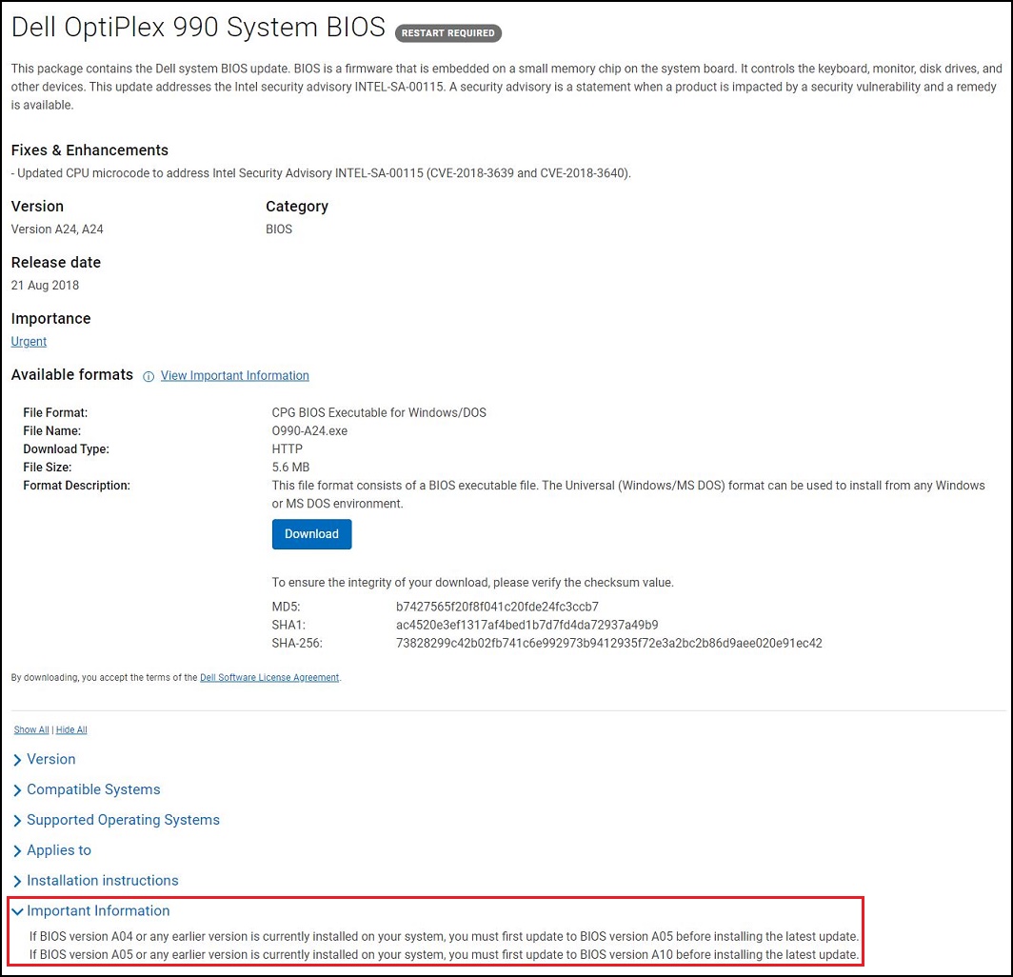The height and width of the screenshot is (977, 1013).
Task: Open View Important Information link
Action: 234,375
